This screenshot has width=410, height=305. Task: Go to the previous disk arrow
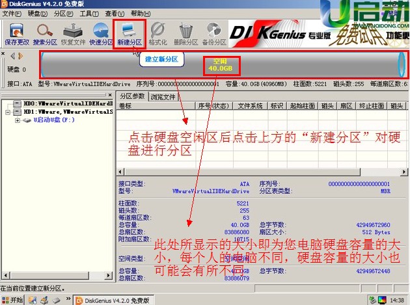(12, 56)
